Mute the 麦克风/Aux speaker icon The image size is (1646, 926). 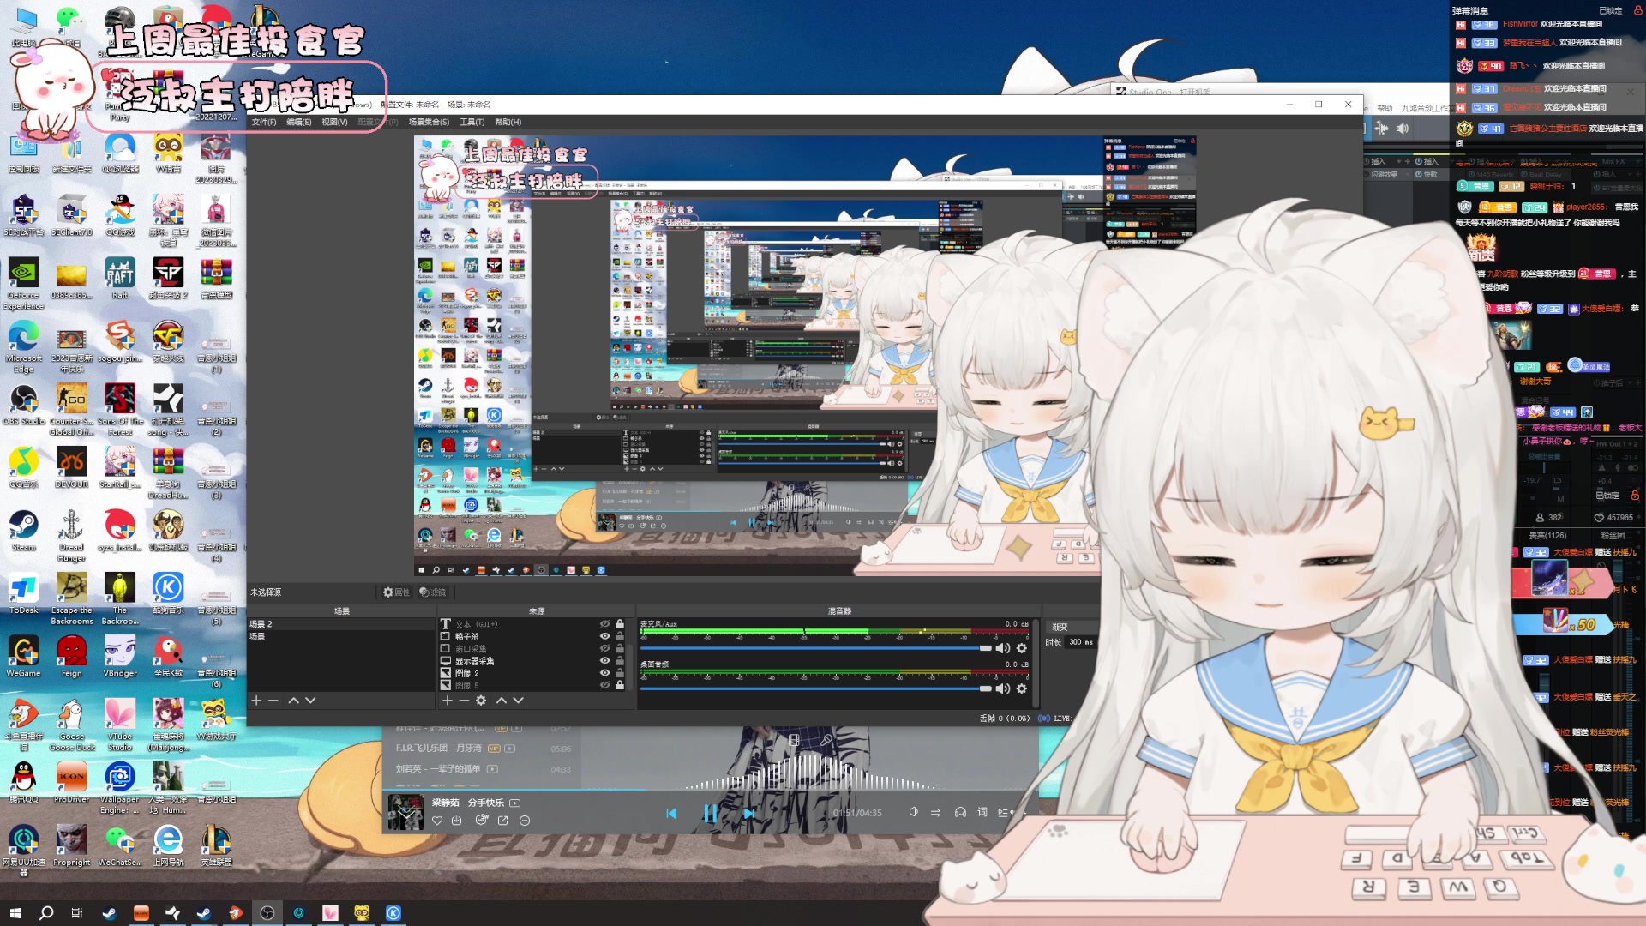click(x=1003, y=648)
